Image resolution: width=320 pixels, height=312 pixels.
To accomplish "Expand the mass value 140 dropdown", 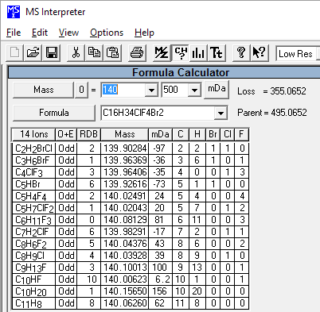I will click(151, 91).
